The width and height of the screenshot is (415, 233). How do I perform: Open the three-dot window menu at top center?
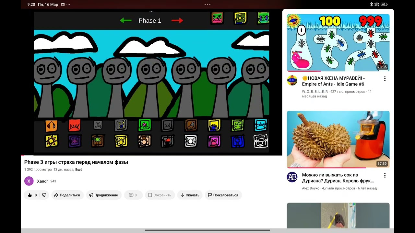point(207,5)
